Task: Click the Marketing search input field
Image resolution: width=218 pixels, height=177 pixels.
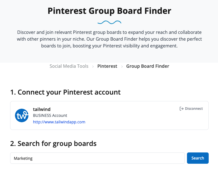Action: (97, 158)
